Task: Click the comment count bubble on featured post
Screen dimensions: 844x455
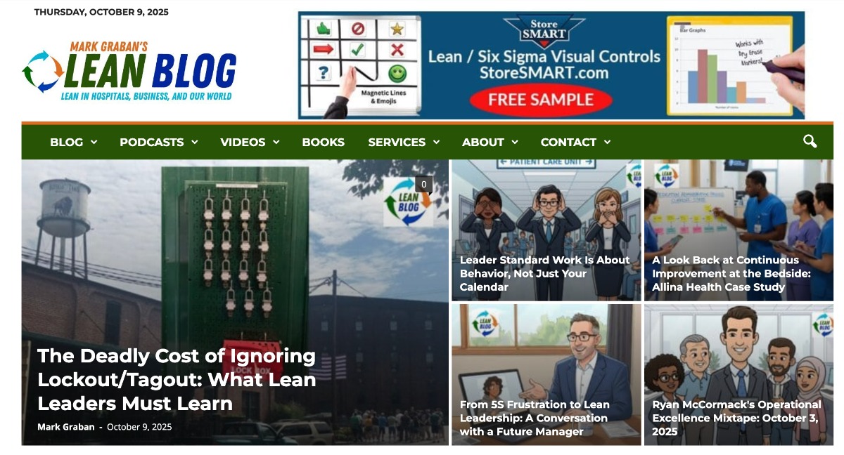Action: coord(423,185)
